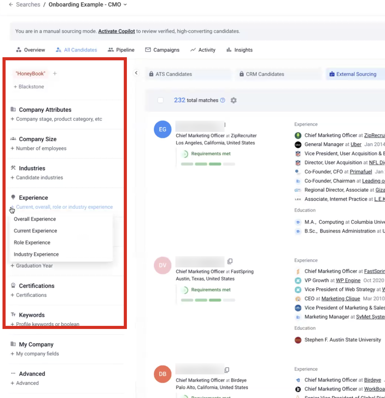Click the Experience lightbulb icon

point(13,197)
